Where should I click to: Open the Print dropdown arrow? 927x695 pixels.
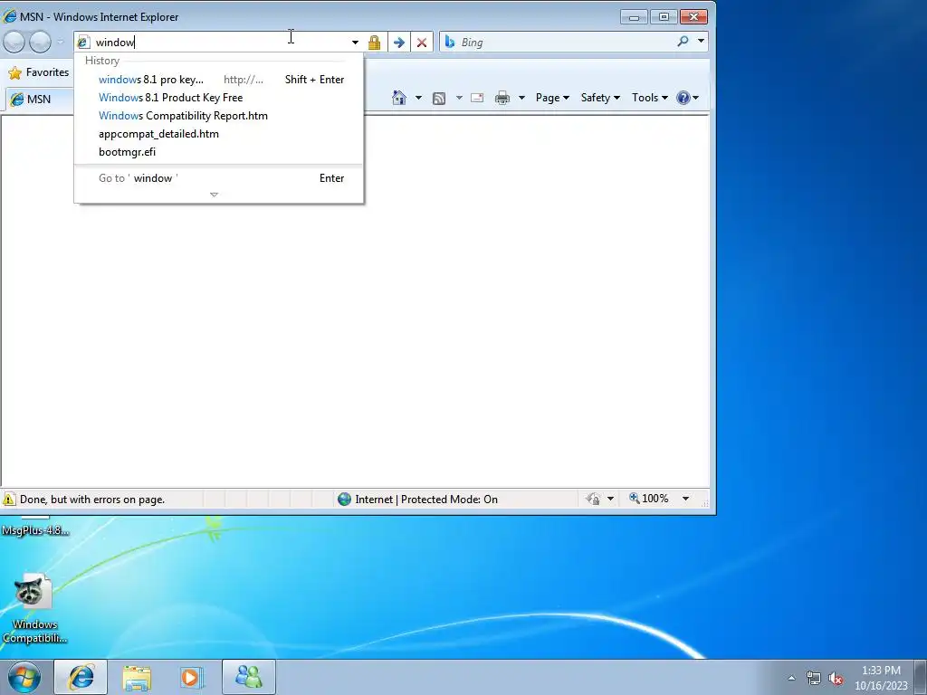tap(521, 98)
